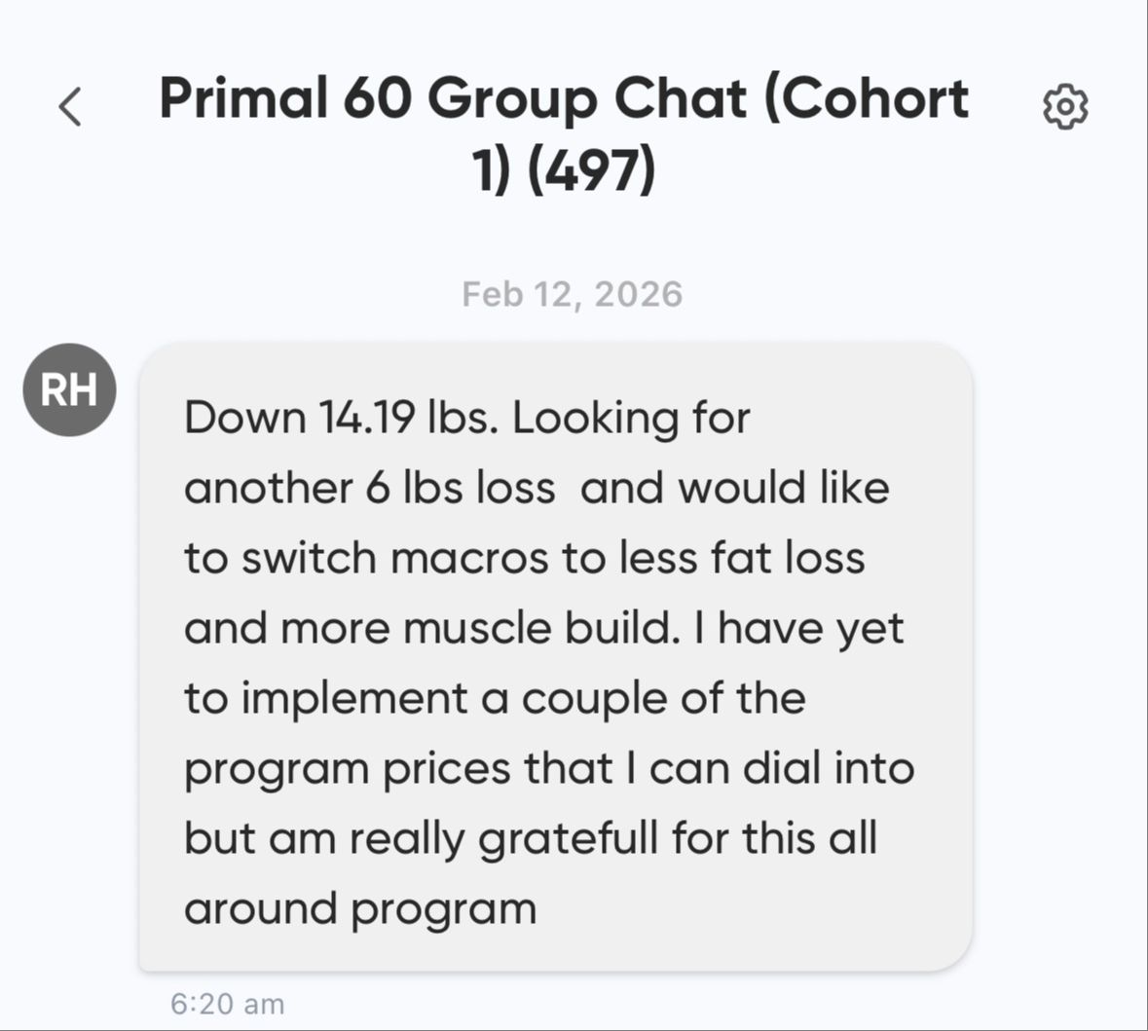1148x1031 pixels.
Task: Go back using the left chevron
Action: pos(70,106)
